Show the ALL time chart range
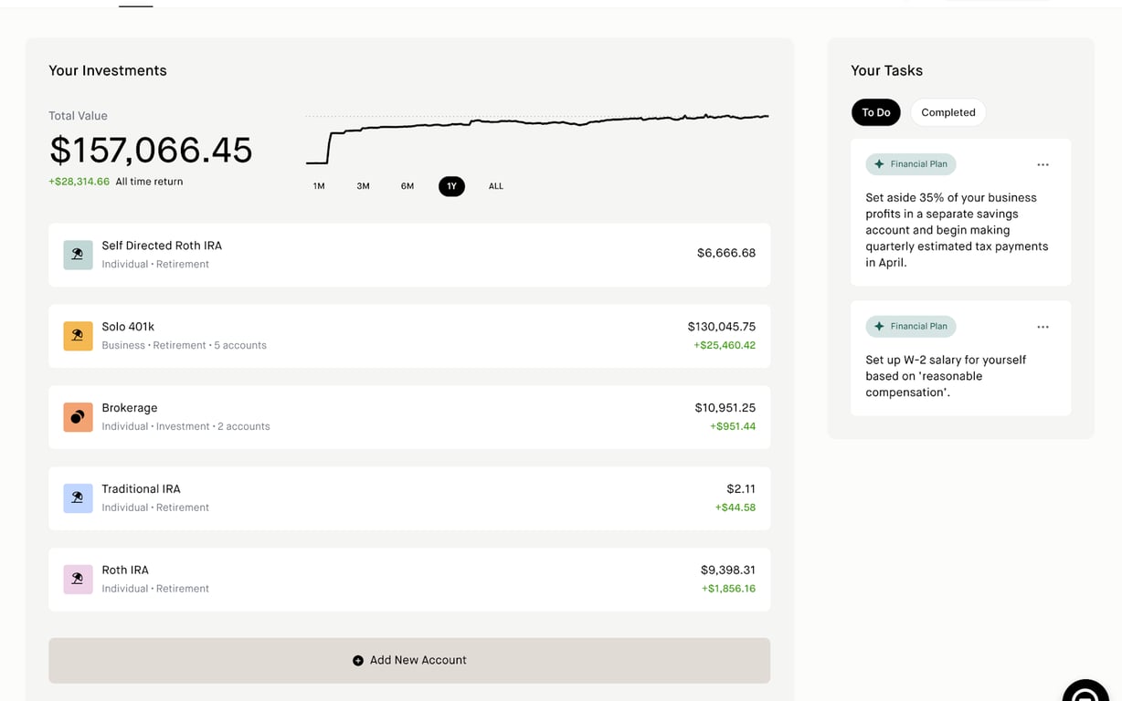 (496, 186)
